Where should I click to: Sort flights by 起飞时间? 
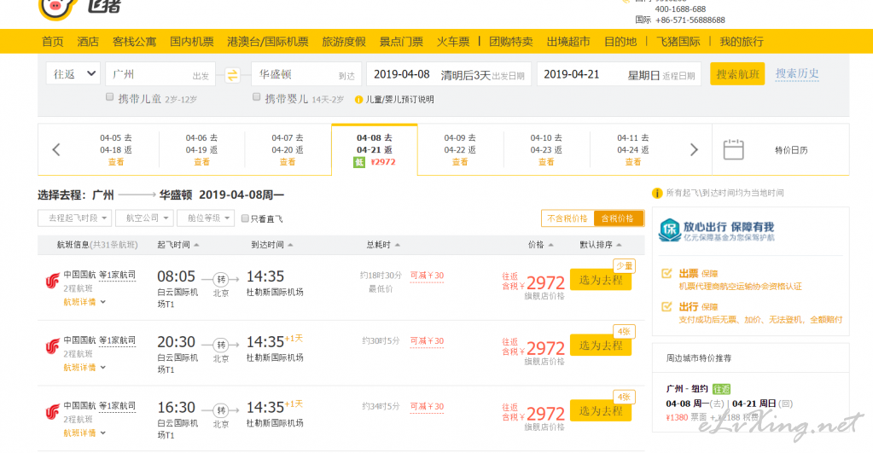178,245
